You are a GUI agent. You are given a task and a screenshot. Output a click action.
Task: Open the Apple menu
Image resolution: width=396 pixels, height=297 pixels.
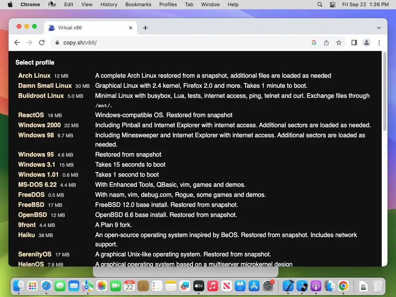(x=10, y=5)
